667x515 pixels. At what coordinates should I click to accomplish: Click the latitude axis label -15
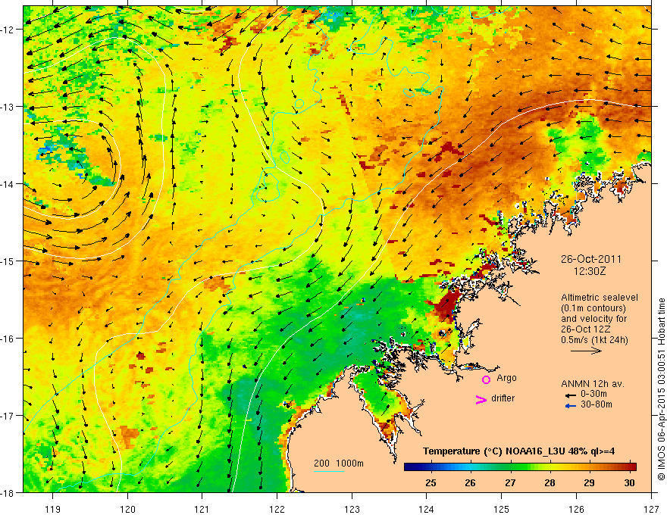pos(8,261)
